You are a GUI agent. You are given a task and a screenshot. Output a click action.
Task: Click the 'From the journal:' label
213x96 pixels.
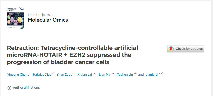point(41,15)
